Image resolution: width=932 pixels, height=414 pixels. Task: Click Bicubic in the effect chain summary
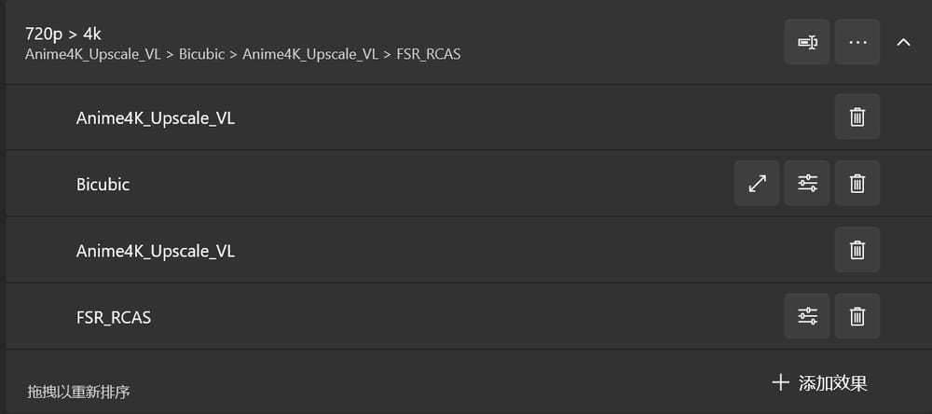pos(201,54)
